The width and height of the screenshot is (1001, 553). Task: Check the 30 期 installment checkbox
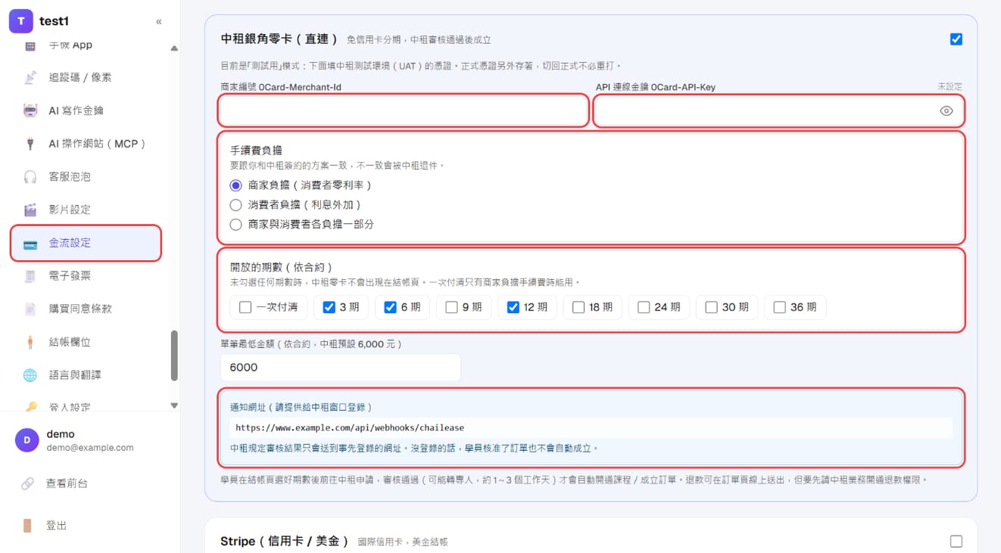[x=711, y=307]
